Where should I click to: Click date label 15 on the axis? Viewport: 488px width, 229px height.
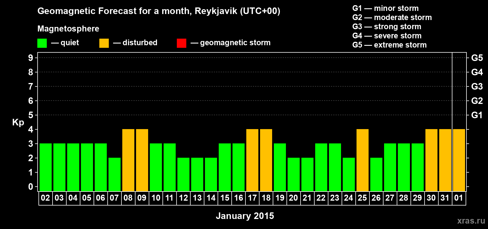[225, 198]
